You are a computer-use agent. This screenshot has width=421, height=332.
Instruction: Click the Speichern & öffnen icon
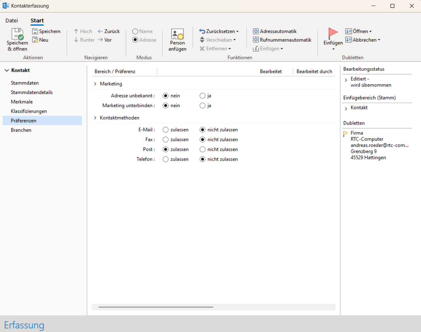17,34
